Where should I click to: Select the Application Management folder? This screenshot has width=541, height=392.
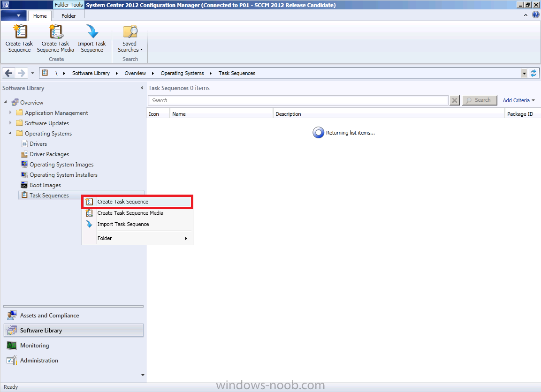[56, 113]
